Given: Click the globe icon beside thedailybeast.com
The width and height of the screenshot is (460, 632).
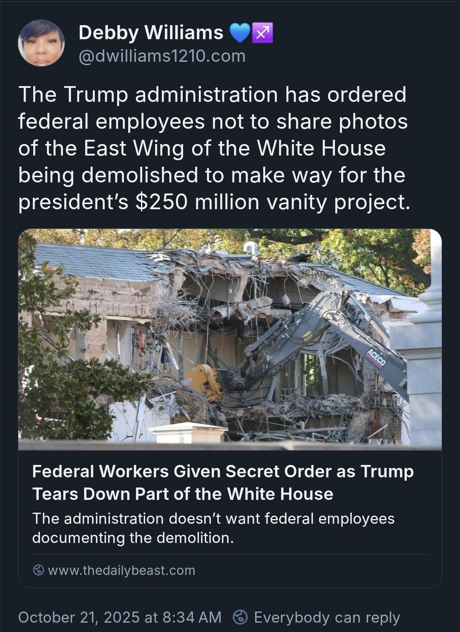Looking at the screenshot, I should (38, 570).
